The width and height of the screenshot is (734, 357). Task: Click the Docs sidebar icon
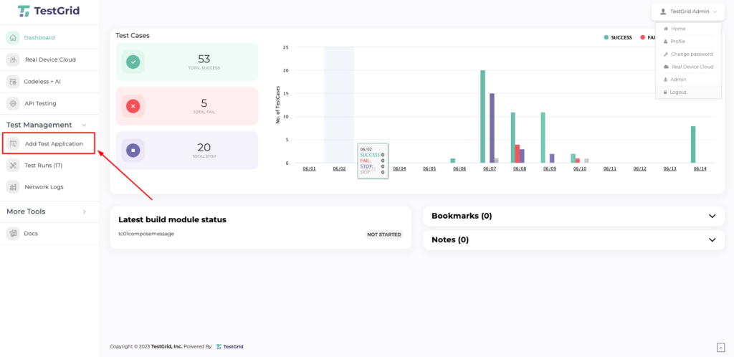13,233
